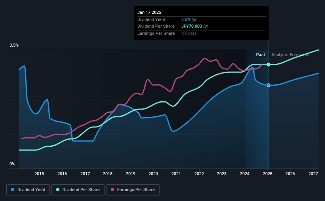Click the JP¥70.000 tooltip value

point(192,27)
